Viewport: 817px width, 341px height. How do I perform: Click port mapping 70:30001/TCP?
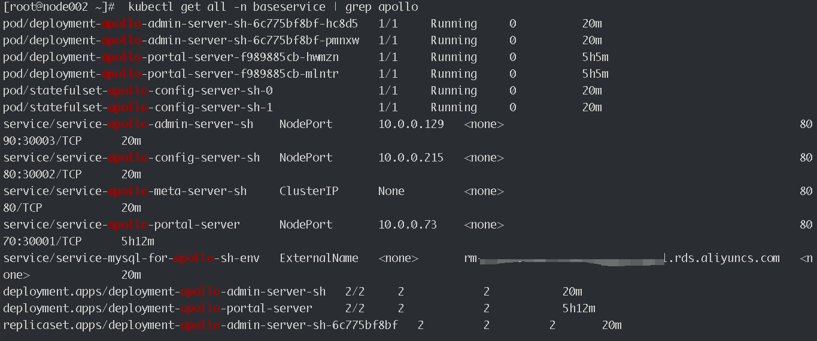pyautogui.click(x=42, y=242)
